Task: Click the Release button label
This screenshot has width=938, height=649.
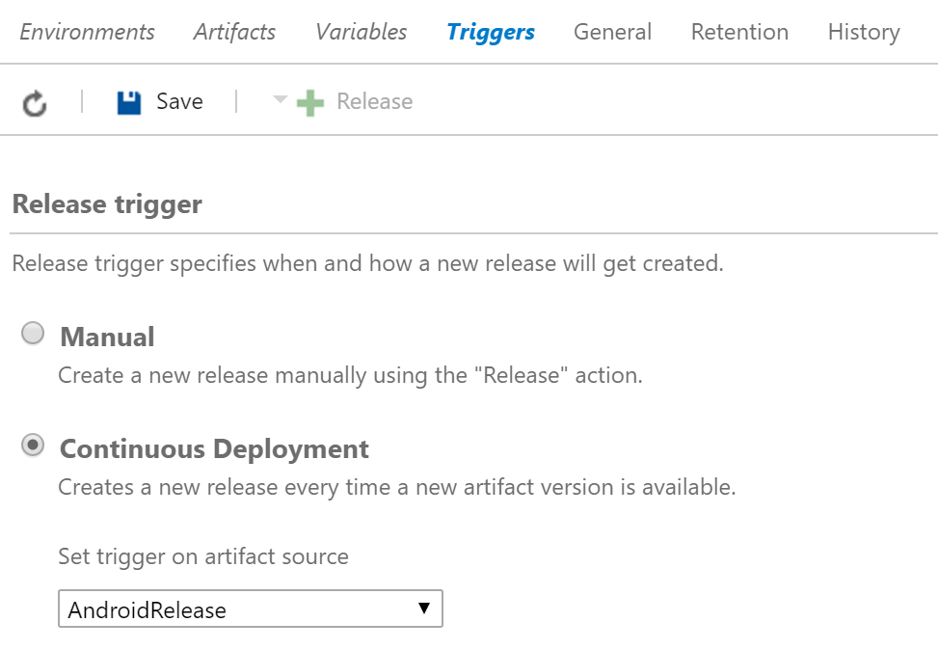Action: click(374, 100)
